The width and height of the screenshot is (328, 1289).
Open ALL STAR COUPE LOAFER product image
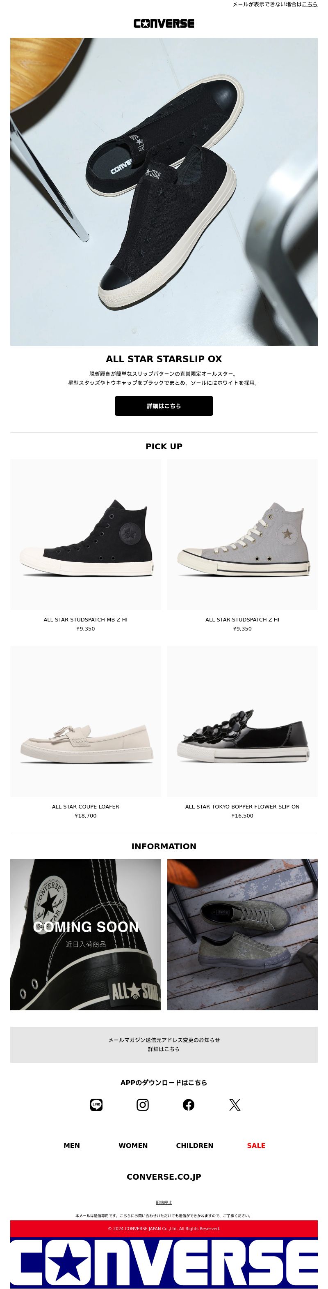[85, 721]
